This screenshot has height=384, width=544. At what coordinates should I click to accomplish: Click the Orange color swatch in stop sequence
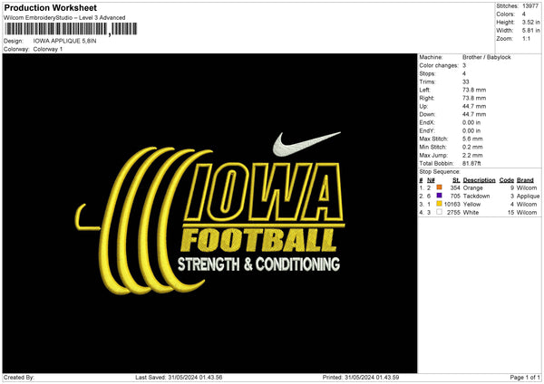tap(439, 187)
